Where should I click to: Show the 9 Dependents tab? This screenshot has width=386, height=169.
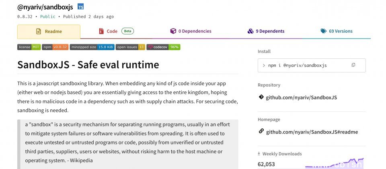click(270, 31)
